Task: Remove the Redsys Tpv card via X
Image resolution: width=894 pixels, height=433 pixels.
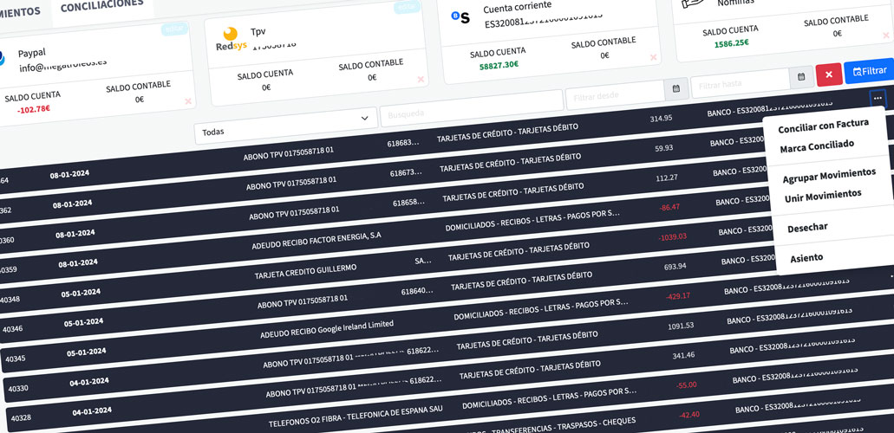Action: tap(421, 80)
